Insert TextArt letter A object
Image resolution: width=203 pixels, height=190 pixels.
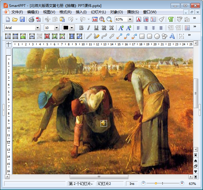[x=172, y=36]
